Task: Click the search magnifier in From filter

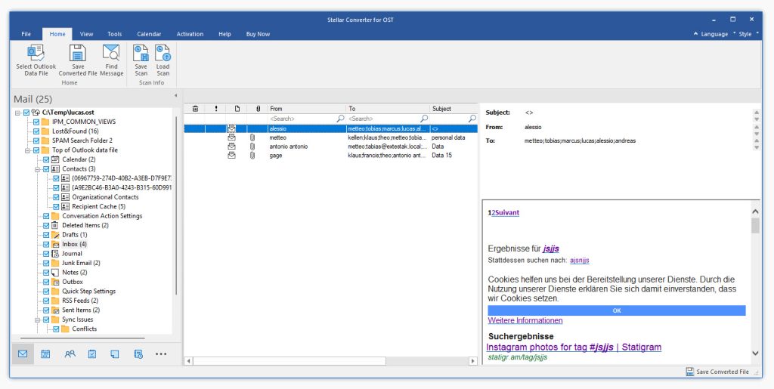Action: 340,119
